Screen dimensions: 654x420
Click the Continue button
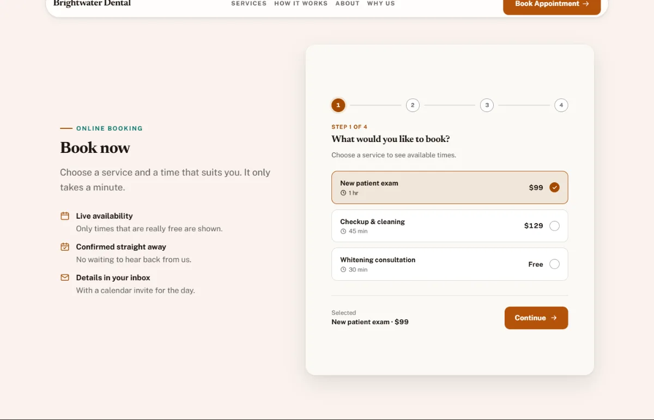(536, 318)
